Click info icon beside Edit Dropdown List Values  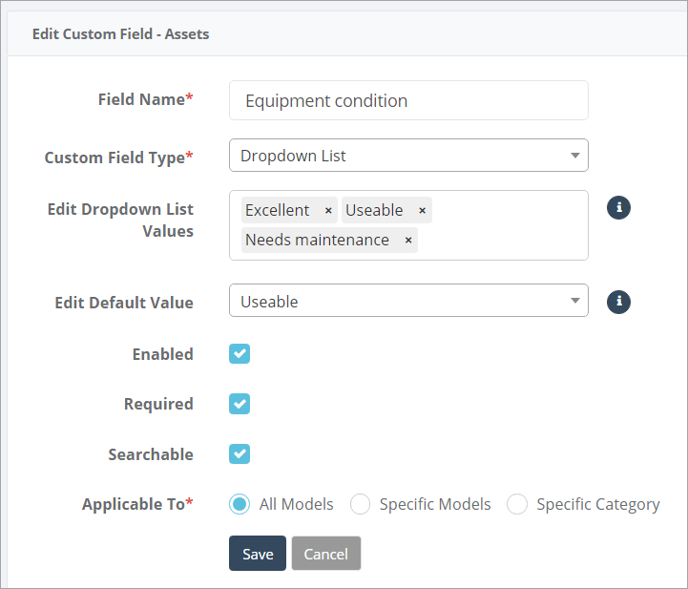[x=619, y=207]
